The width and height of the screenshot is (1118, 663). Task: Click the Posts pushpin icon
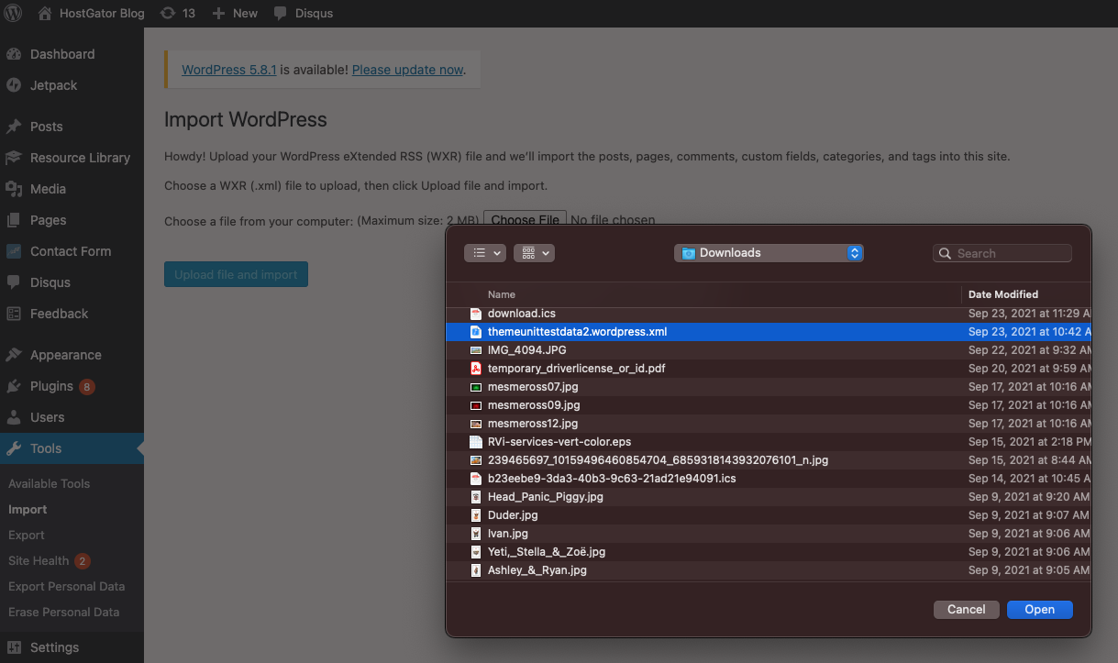14,127
